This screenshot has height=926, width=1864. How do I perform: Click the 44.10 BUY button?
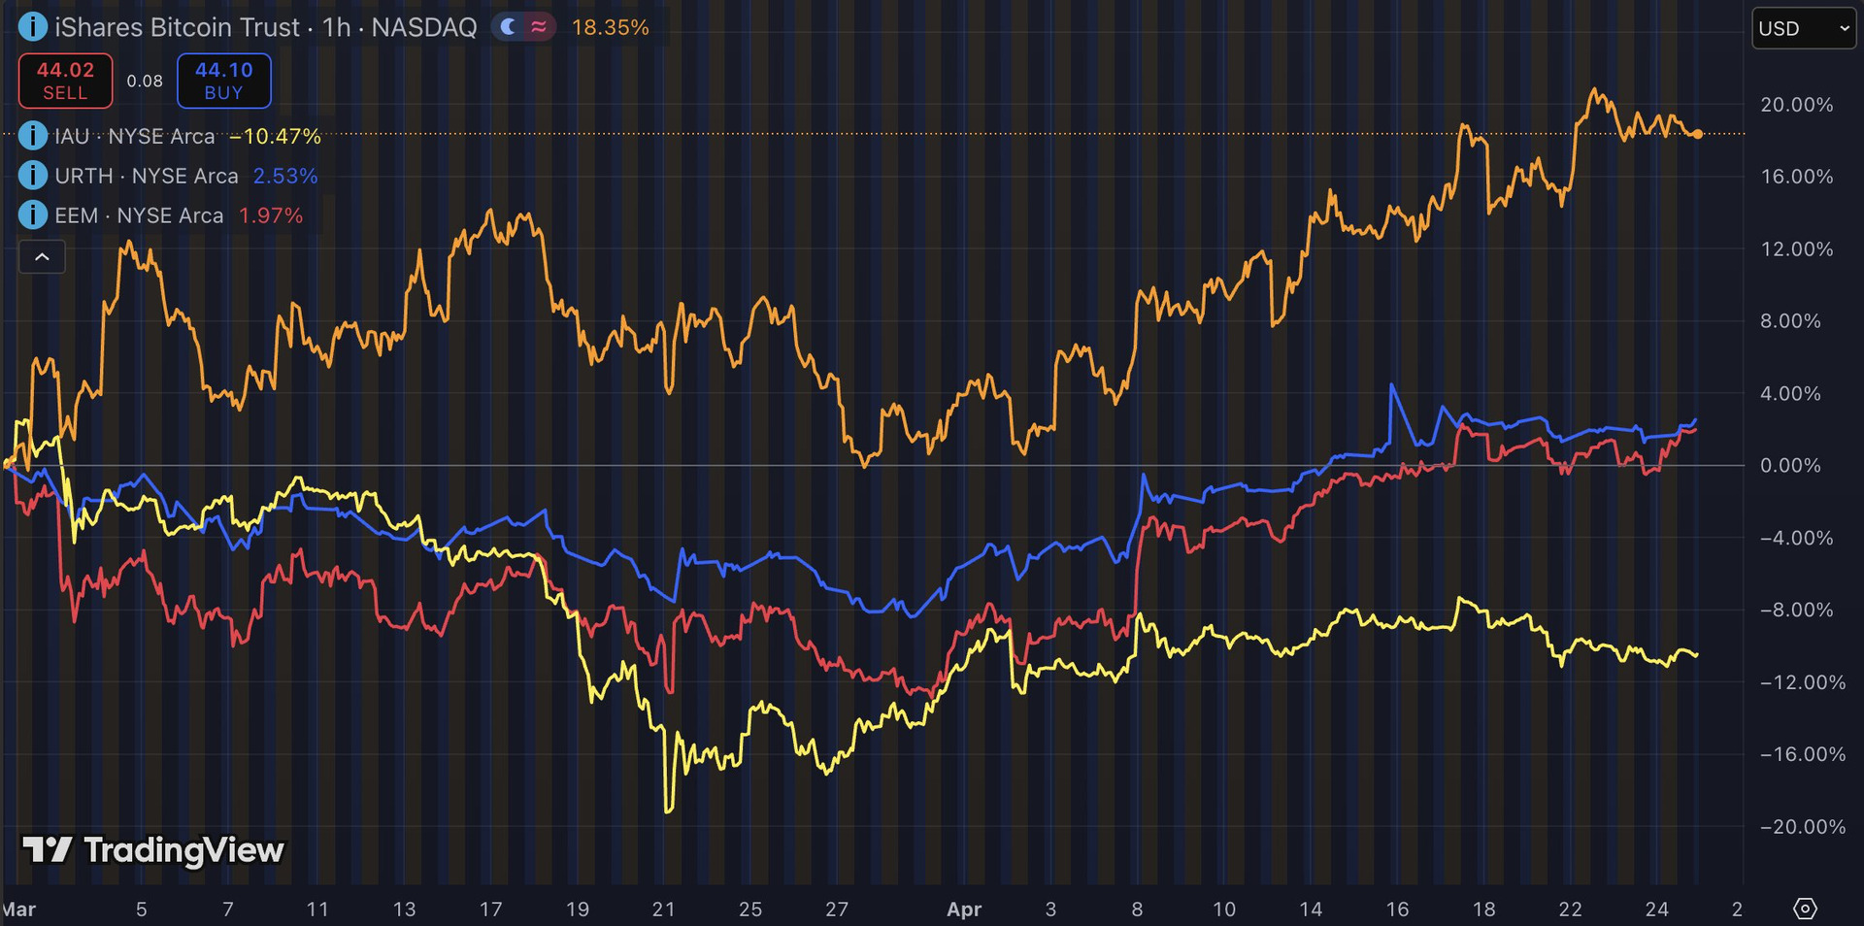click(x=223, y=81)
